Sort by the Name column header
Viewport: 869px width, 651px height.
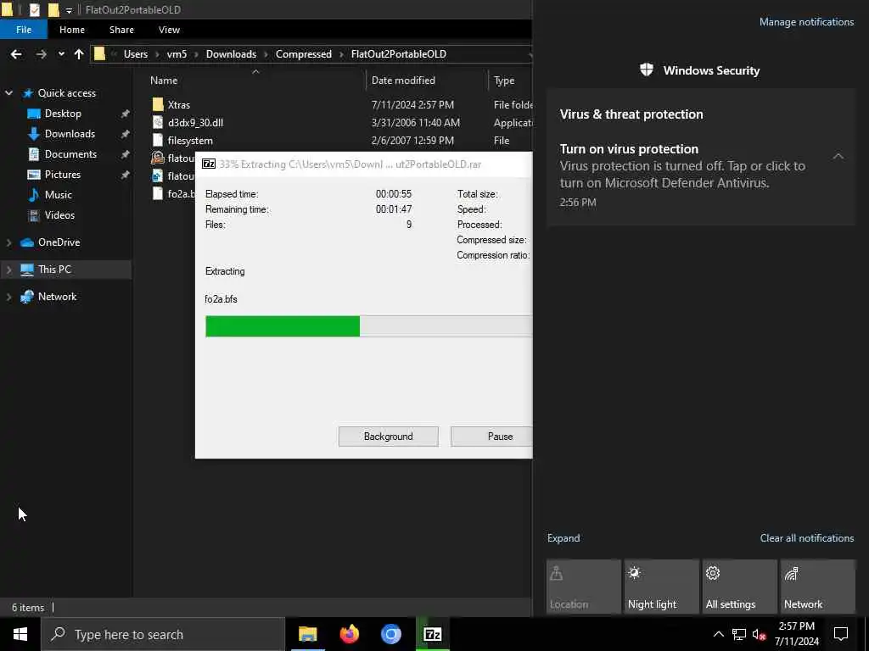164,81
